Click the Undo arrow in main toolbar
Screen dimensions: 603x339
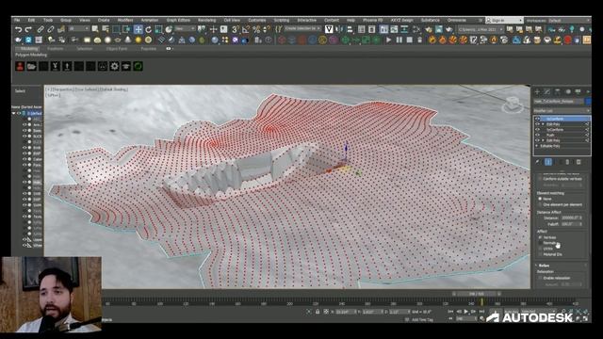click(18, 29)
